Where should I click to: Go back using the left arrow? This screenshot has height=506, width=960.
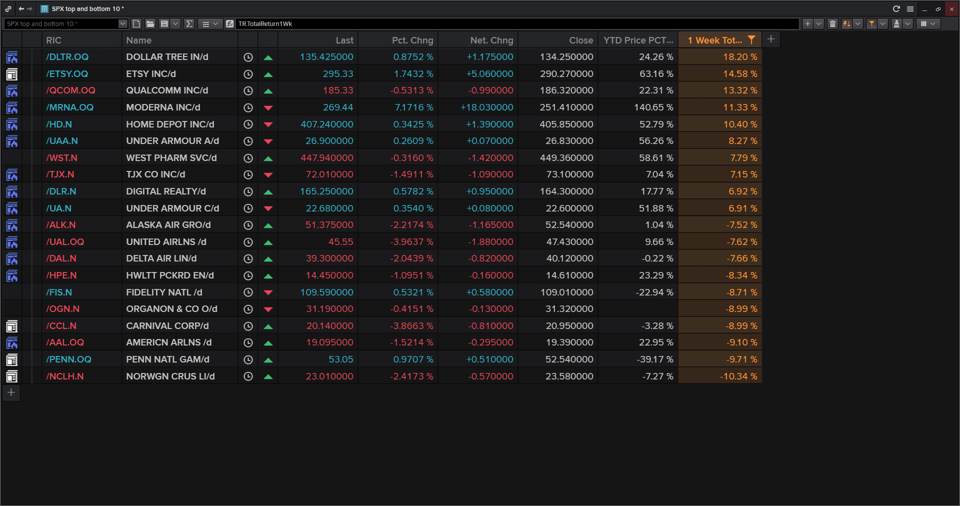21,8
